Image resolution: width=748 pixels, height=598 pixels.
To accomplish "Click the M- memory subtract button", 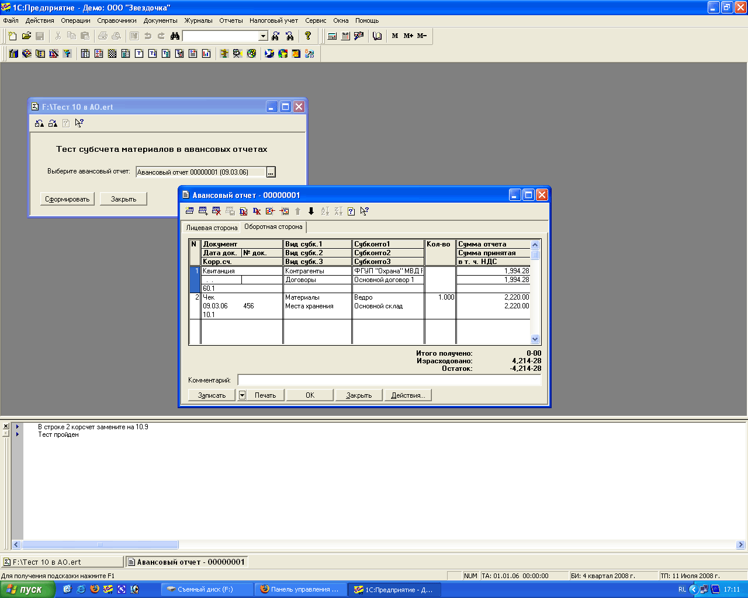I will point(422,36).
